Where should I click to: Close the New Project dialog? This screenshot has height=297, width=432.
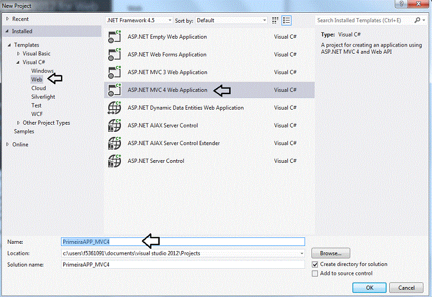click(419, 4)
